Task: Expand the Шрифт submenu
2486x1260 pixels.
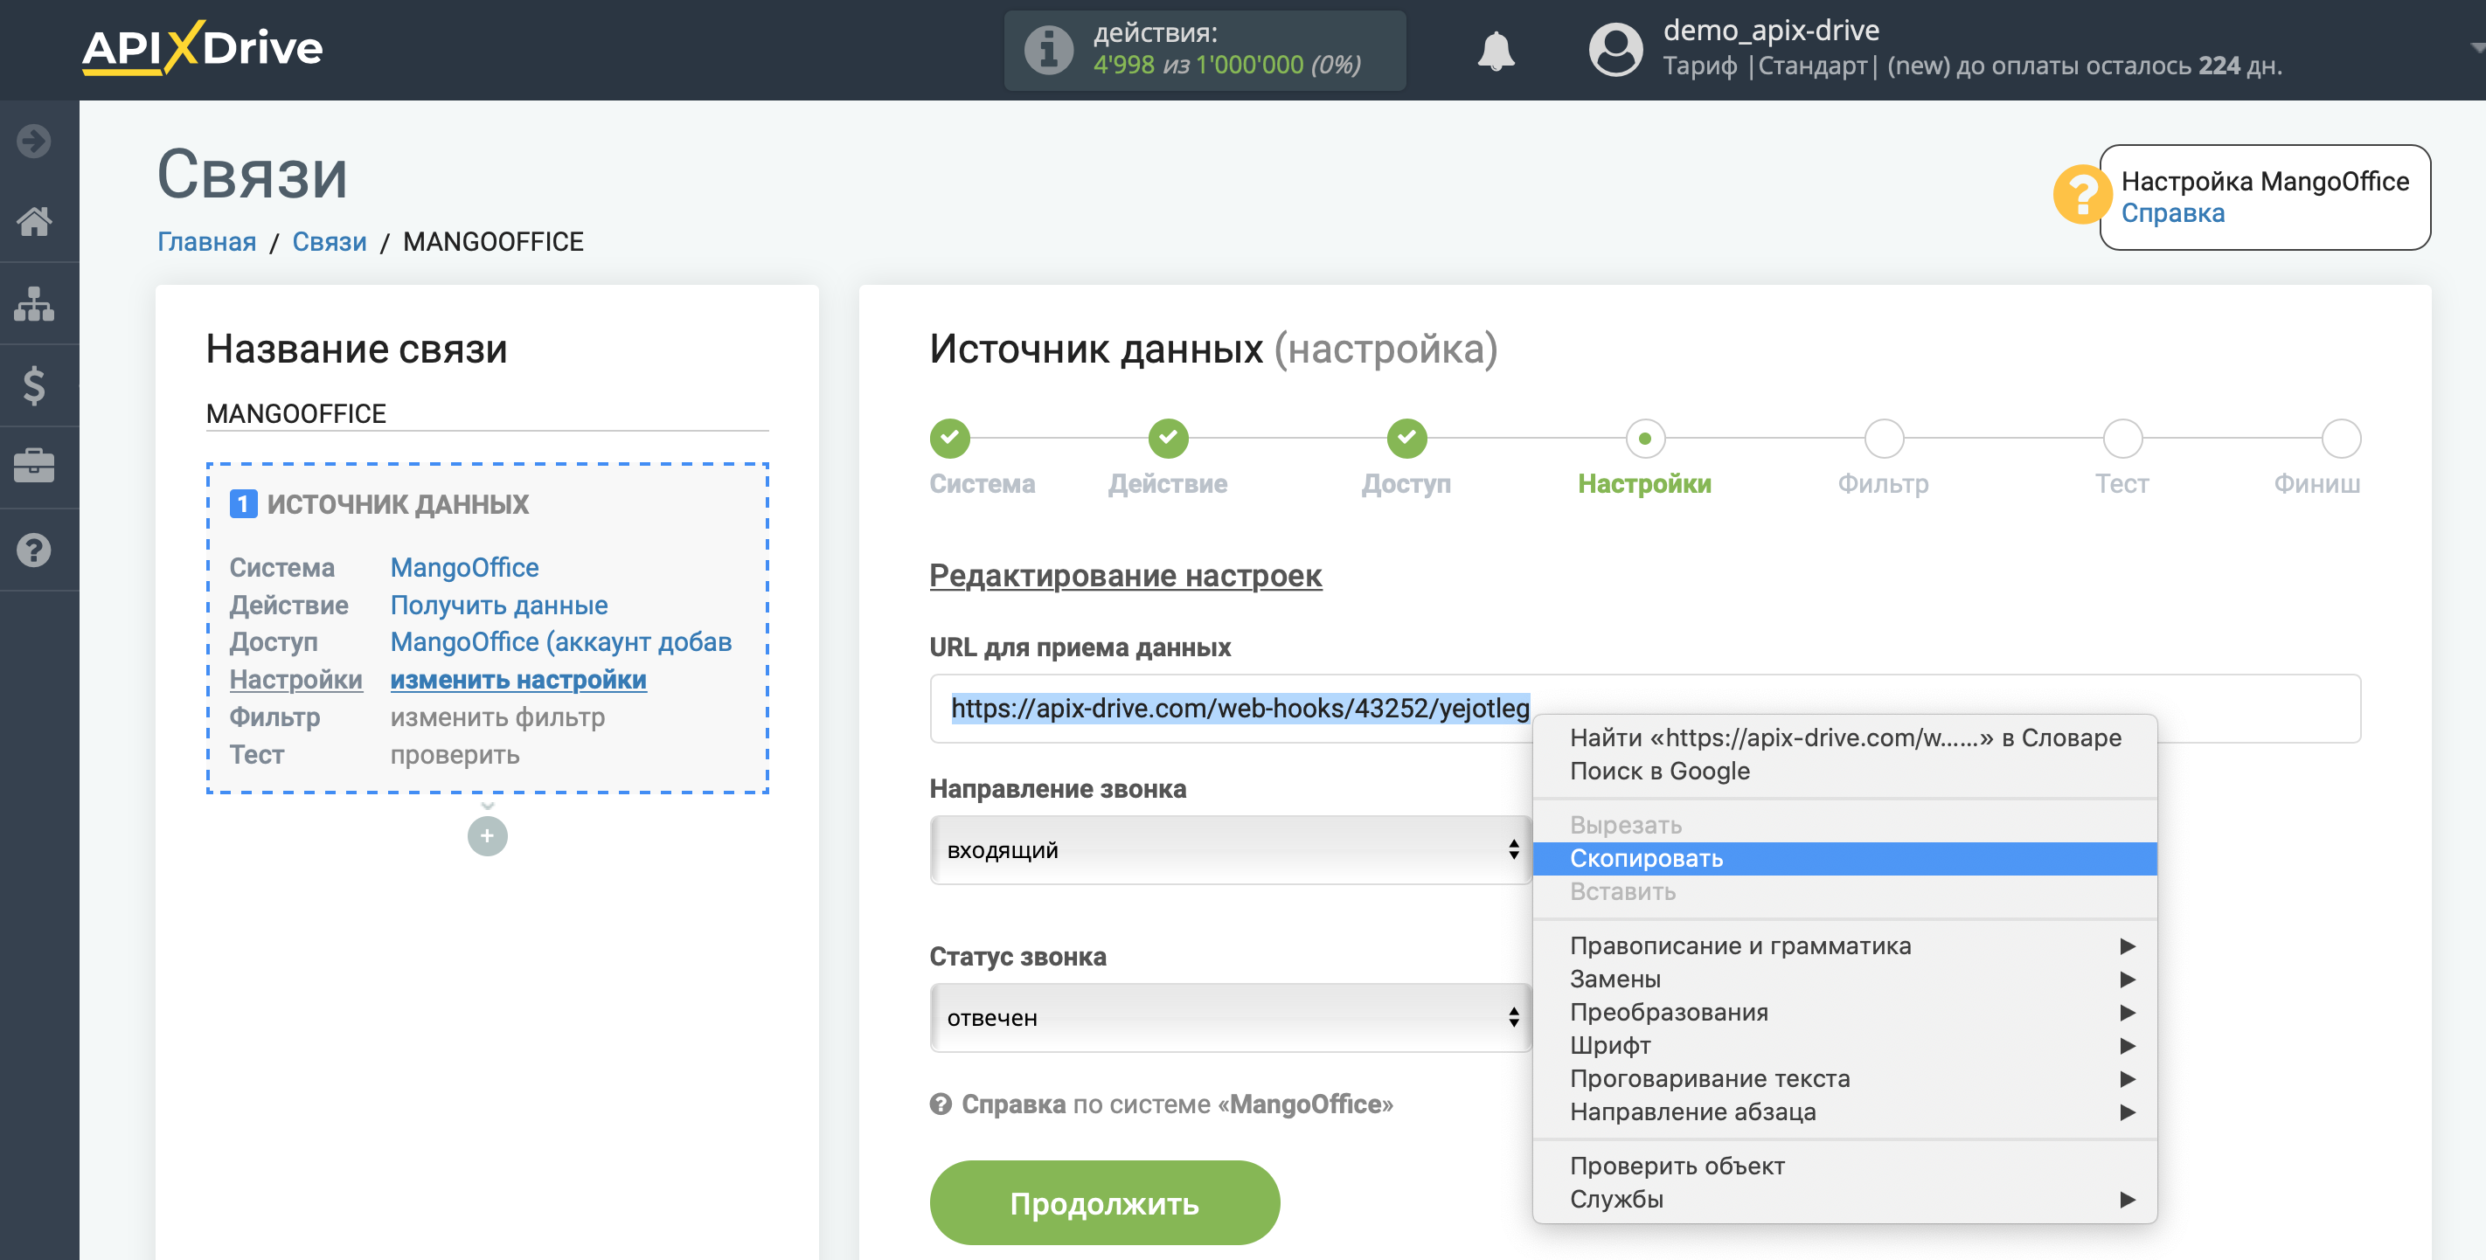Action: coord(1844,1045)
